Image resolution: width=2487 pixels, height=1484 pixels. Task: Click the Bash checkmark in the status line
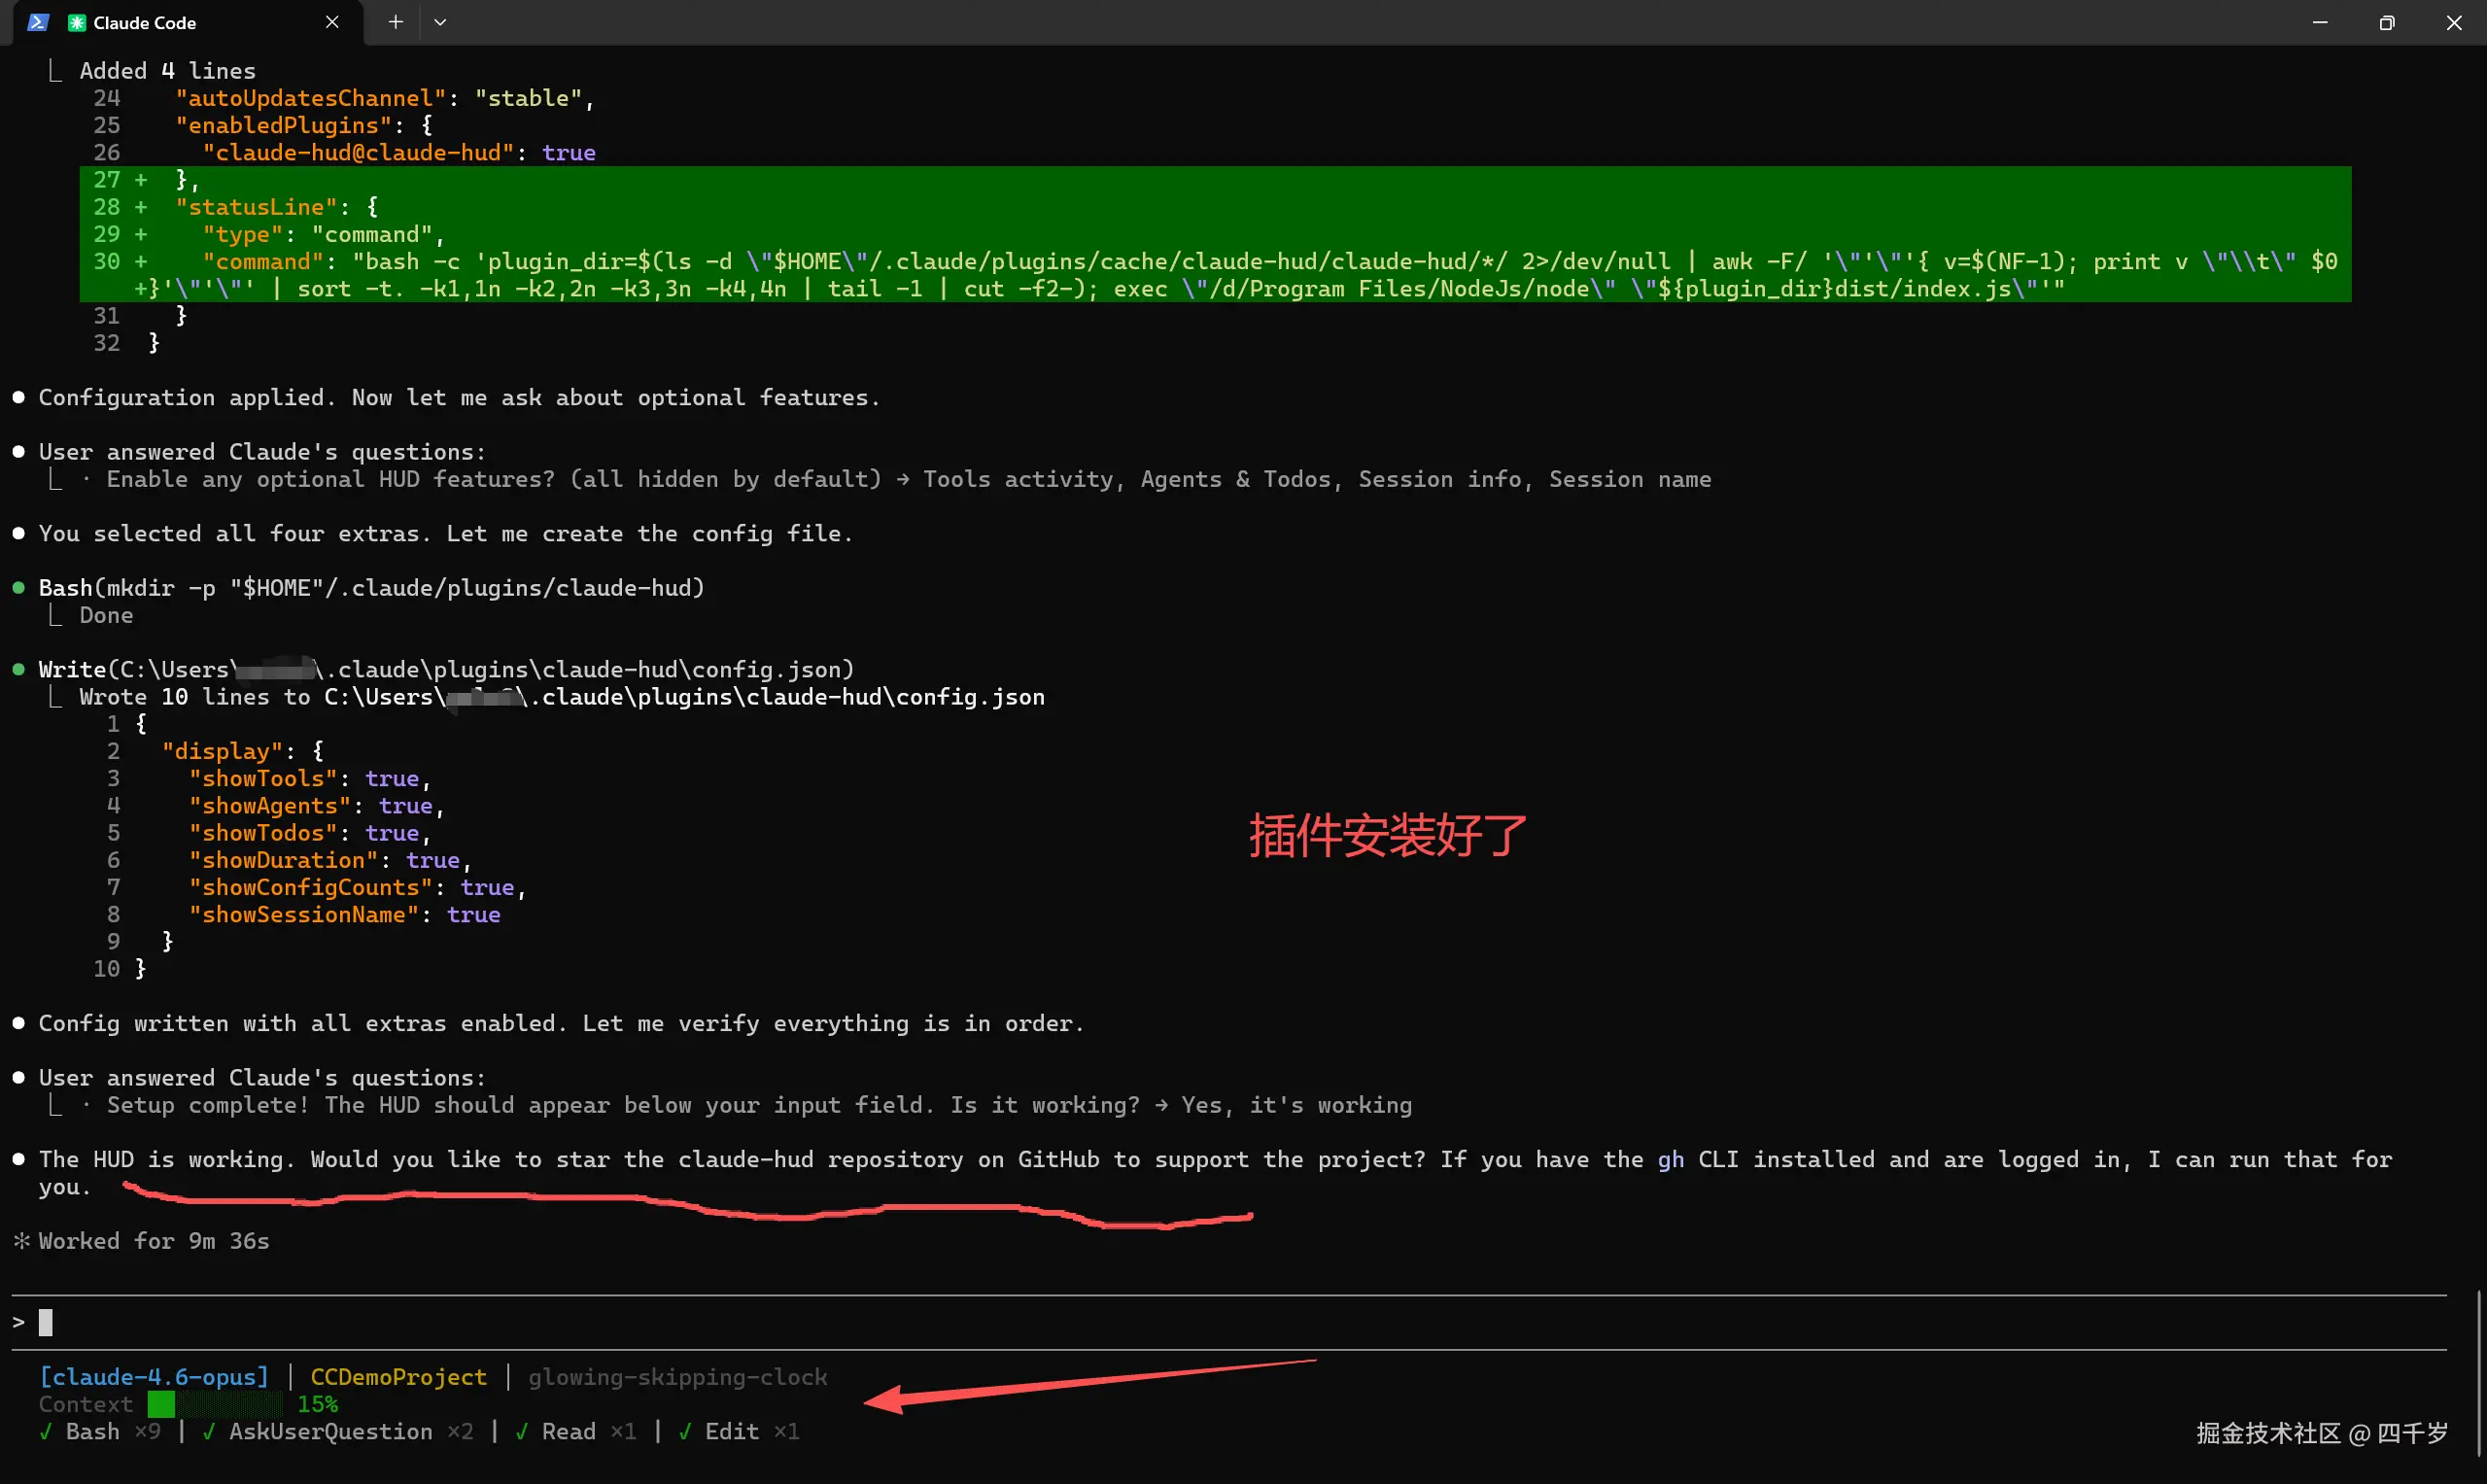pyautogui.click(x=46, y=1432)
